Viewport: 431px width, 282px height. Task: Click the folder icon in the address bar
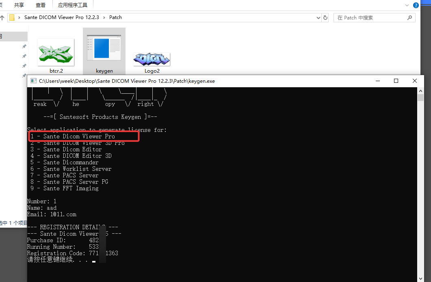pos(12,17)
